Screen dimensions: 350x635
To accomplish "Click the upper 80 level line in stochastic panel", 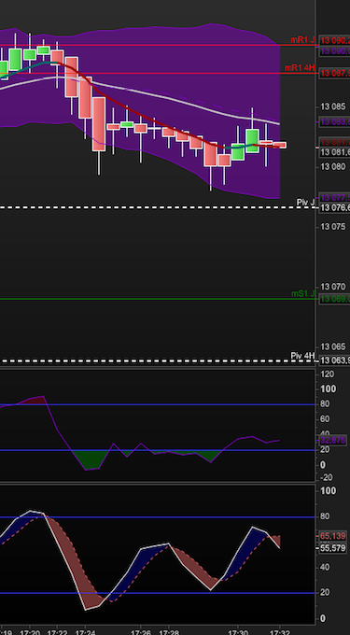I will pos(158,517).
